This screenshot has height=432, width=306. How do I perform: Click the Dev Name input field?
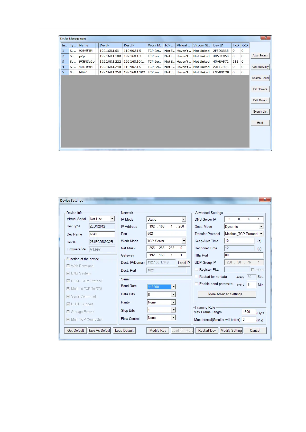pyautogui.click(x=102, y=234)
